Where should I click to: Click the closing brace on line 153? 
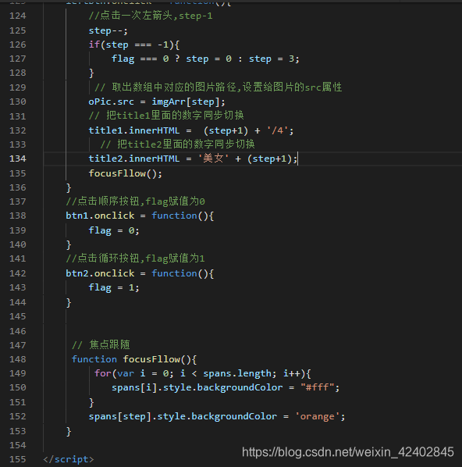69,431
